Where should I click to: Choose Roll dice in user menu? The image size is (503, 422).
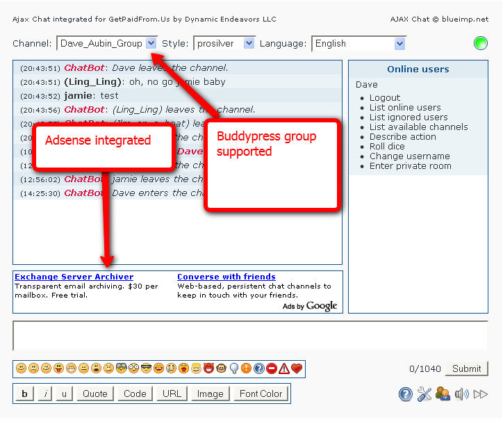click(x=386, y=147)
